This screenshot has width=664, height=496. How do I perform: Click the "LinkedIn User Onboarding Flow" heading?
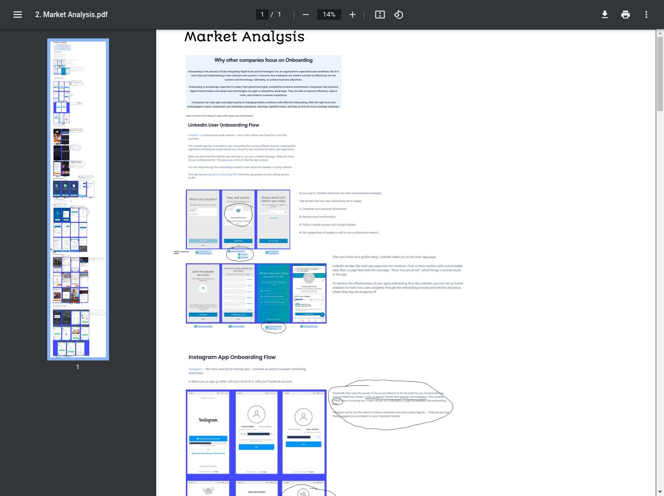[223, 125]
